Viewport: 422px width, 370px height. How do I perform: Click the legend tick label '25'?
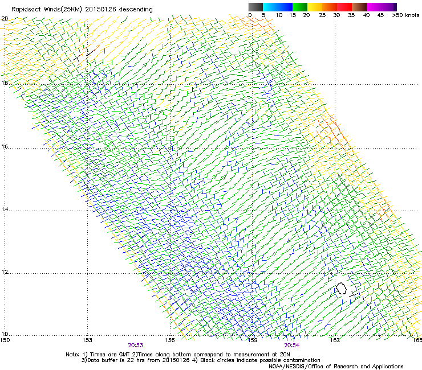(322, 15)
